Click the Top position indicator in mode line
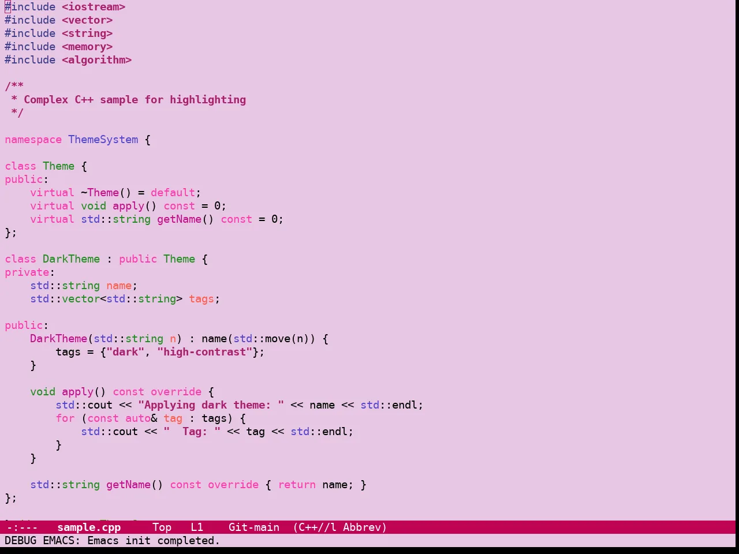Viewport: 739px width, 554px height. coord(162,527)
